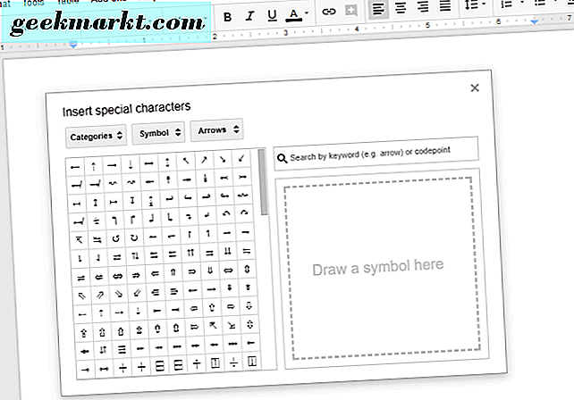Open the Categories dropdown
Screen dimensions: 574x400
96,135
